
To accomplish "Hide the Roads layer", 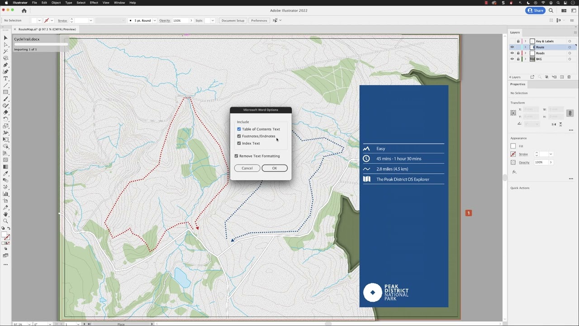I will [x=512, y=53].
